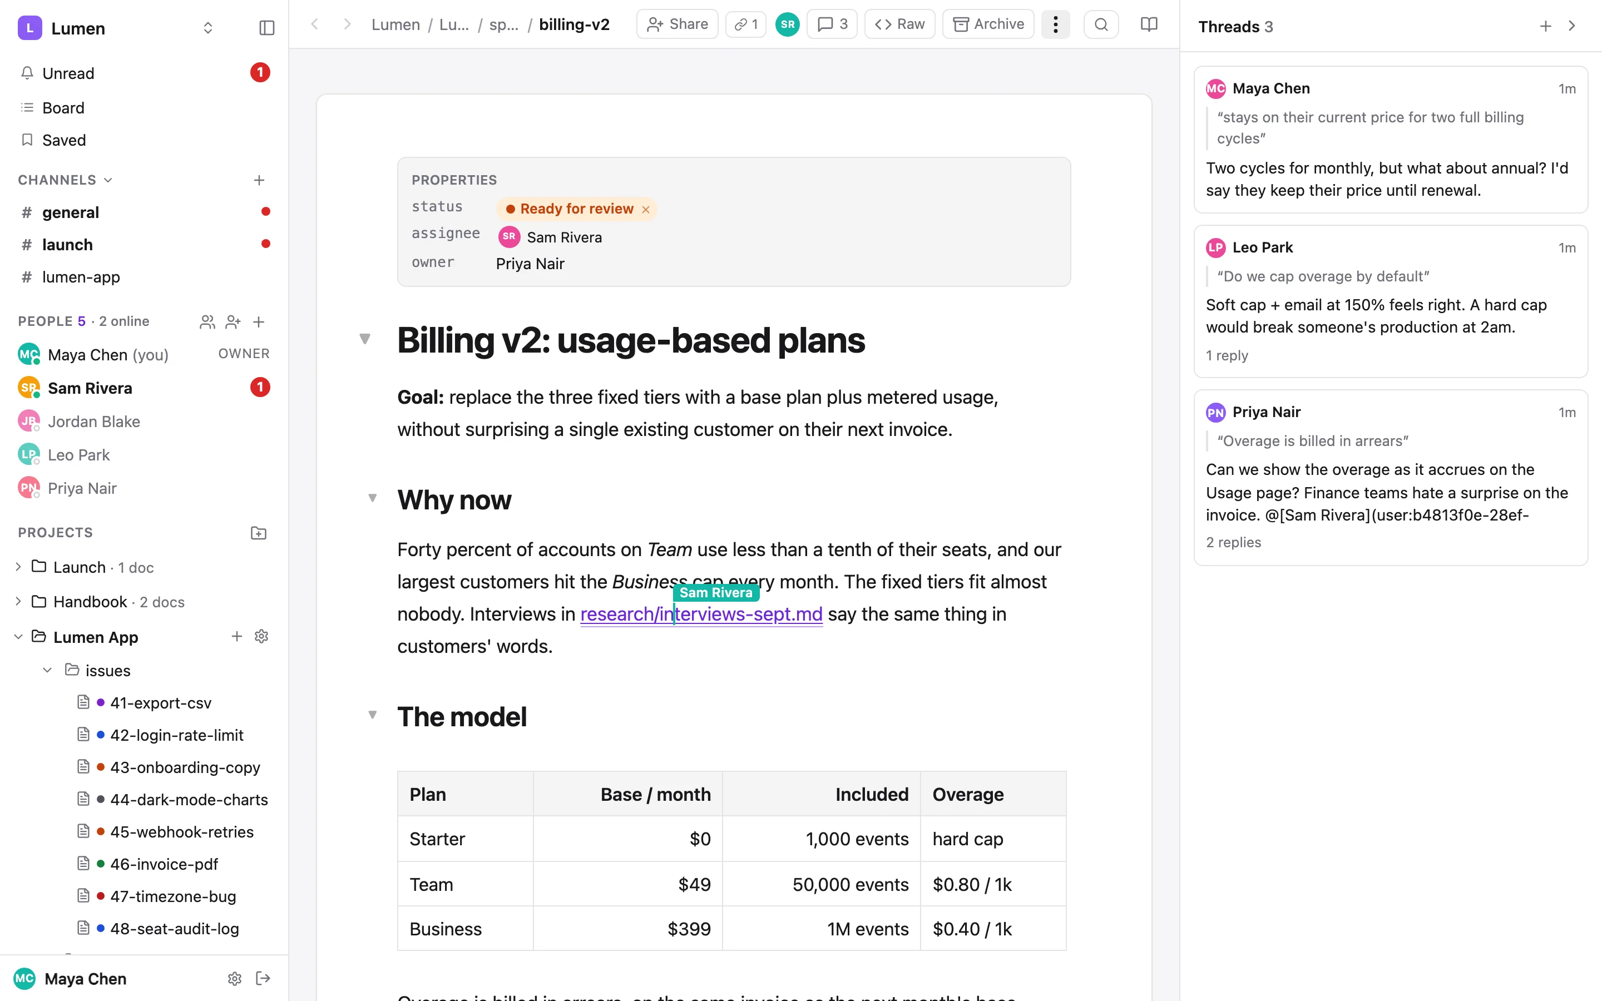The width and height of the screenshot is (1602, 1001).
Task: Collapse the Billing v2 title section
Action: (365, 339)
